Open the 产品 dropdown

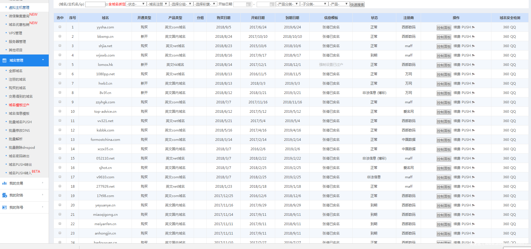(339, 4)
